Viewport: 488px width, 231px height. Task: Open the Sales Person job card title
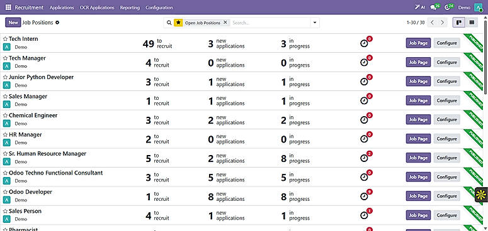coord(25,211)
